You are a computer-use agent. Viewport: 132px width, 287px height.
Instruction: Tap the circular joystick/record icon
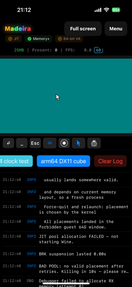click(x=64, y=143)
